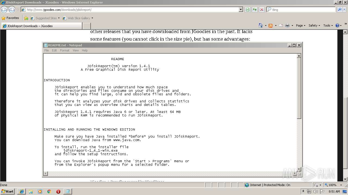
Task: Open Notepad File menu
Action: (46, 50)
